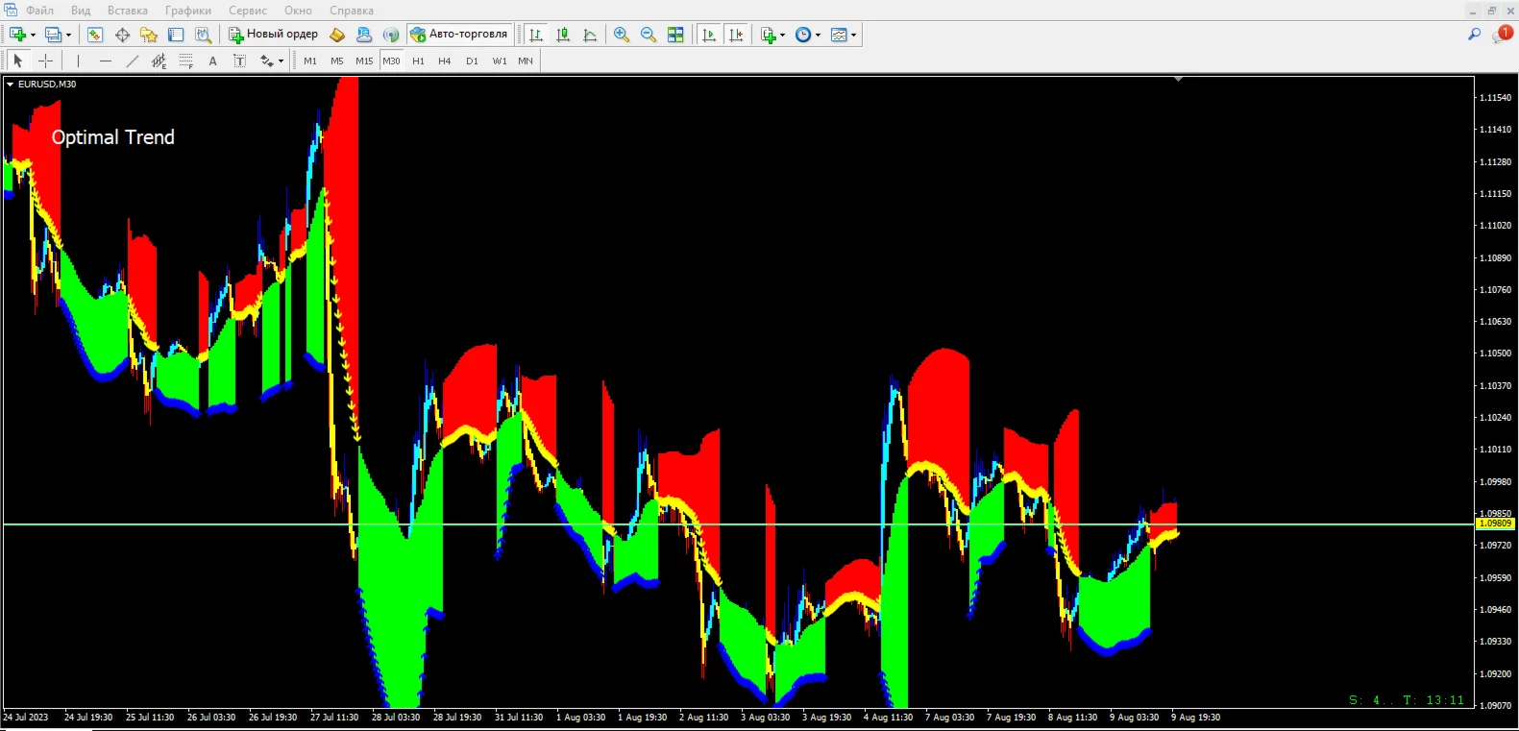
Task: Click the current price label 1.09809
Action: pos(1495,524)
